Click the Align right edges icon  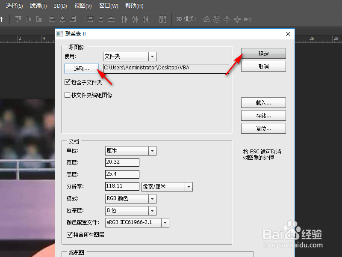click(73, 19)
